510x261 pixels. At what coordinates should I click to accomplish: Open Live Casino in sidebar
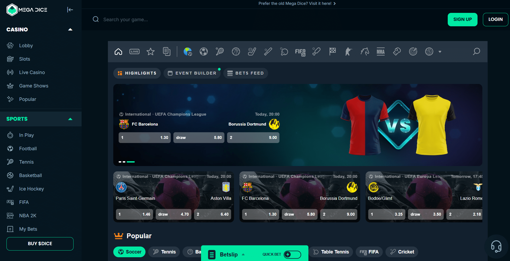point(32,72)
